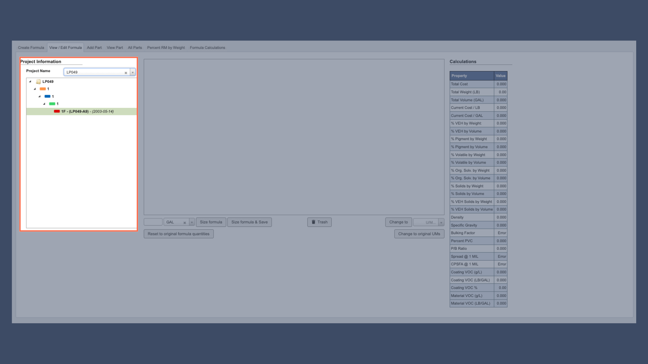This screenshot has height=364, width=648.
Task: Open the Project Name dropdown
Action: (132, 72)
